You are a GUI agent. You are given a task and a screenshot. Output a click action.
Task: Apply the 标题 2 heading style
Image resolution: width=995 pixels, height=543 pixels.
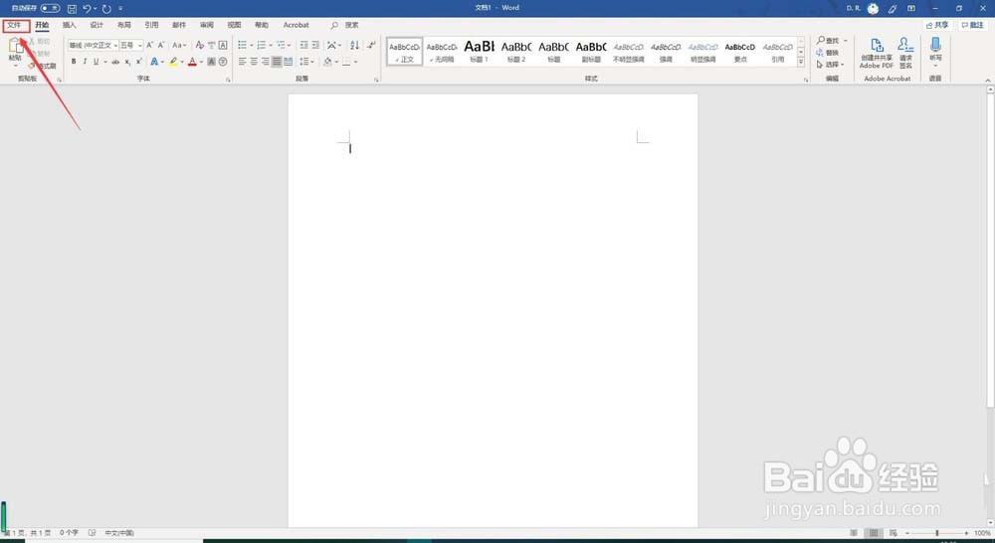coord(515,52)
